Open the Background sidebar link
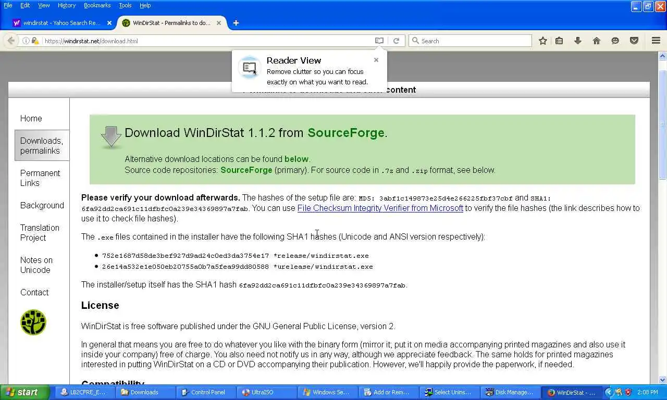Viewport: 667px width, 400px height. click(42, 205)
